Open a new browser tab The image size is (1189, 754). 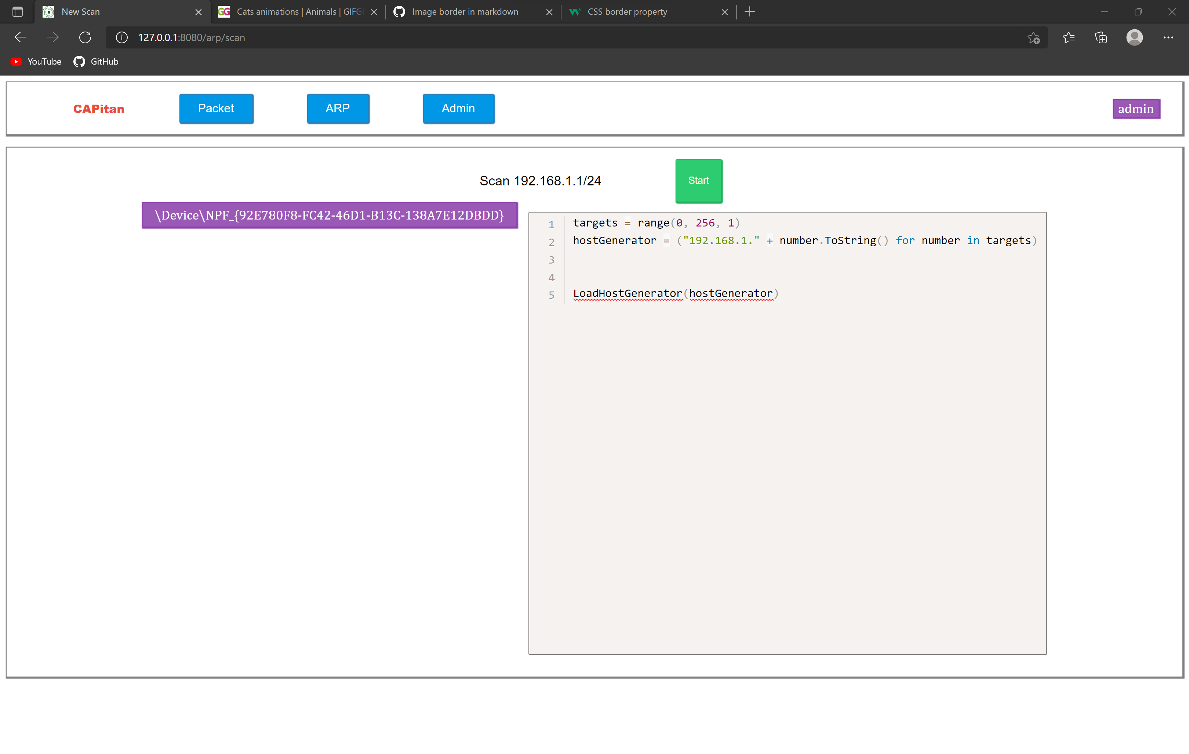[x=749, y=12]
